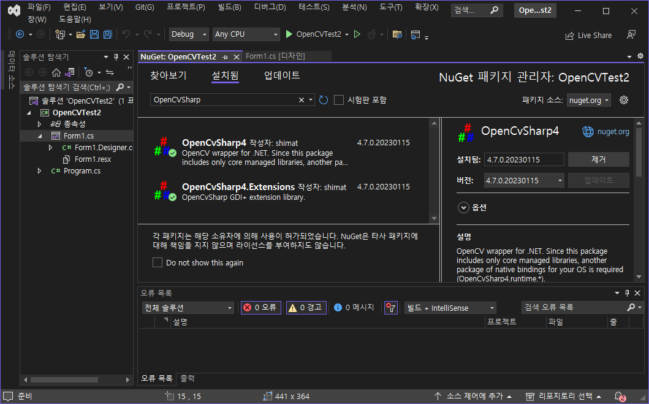This screenshot has width=649, height=404.
Task: Click the pending changes filter clock icon
Action: click(89, 72)
